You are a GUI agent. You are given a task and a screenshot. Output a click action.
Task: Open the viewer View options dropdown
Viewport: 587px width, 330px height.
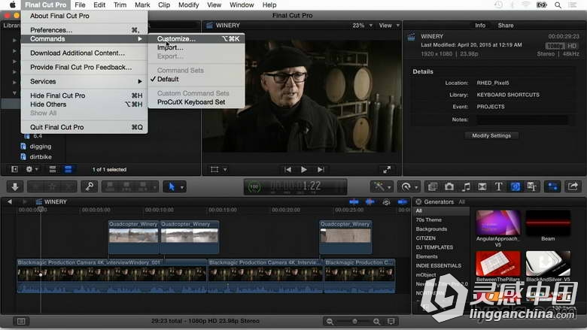[x=389, y=26]
